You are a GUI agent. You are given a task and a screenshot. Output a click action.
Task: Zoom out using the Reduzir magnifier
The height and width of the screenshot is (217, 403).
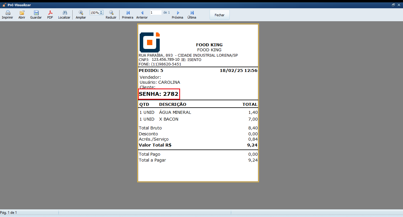111,13
